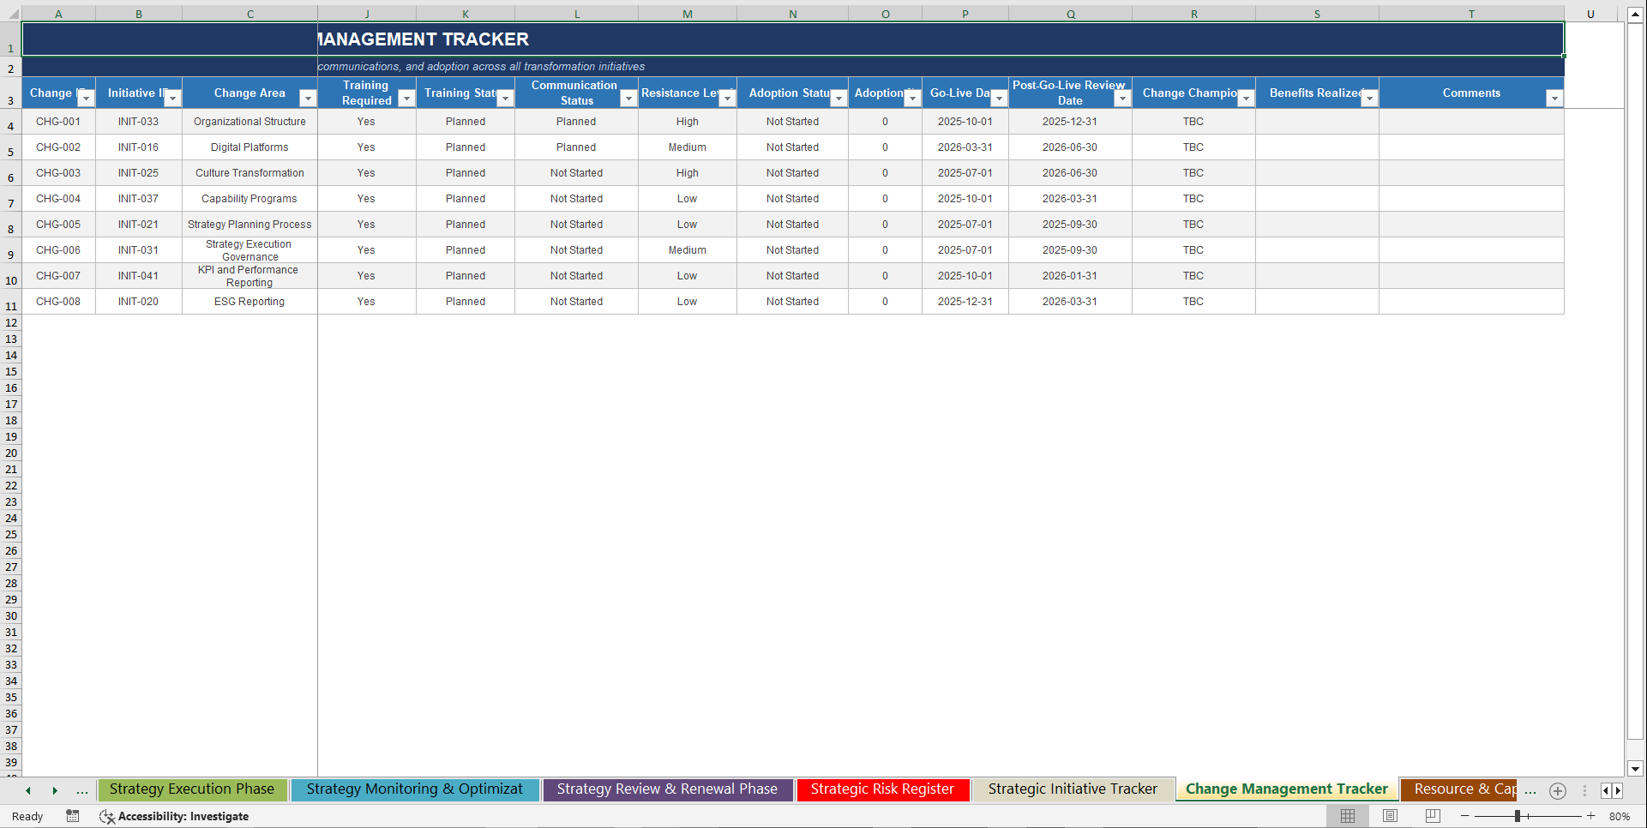1647x828 pixels.
Task: Open the Training Status filter dropdown
Action: (506, 99)
